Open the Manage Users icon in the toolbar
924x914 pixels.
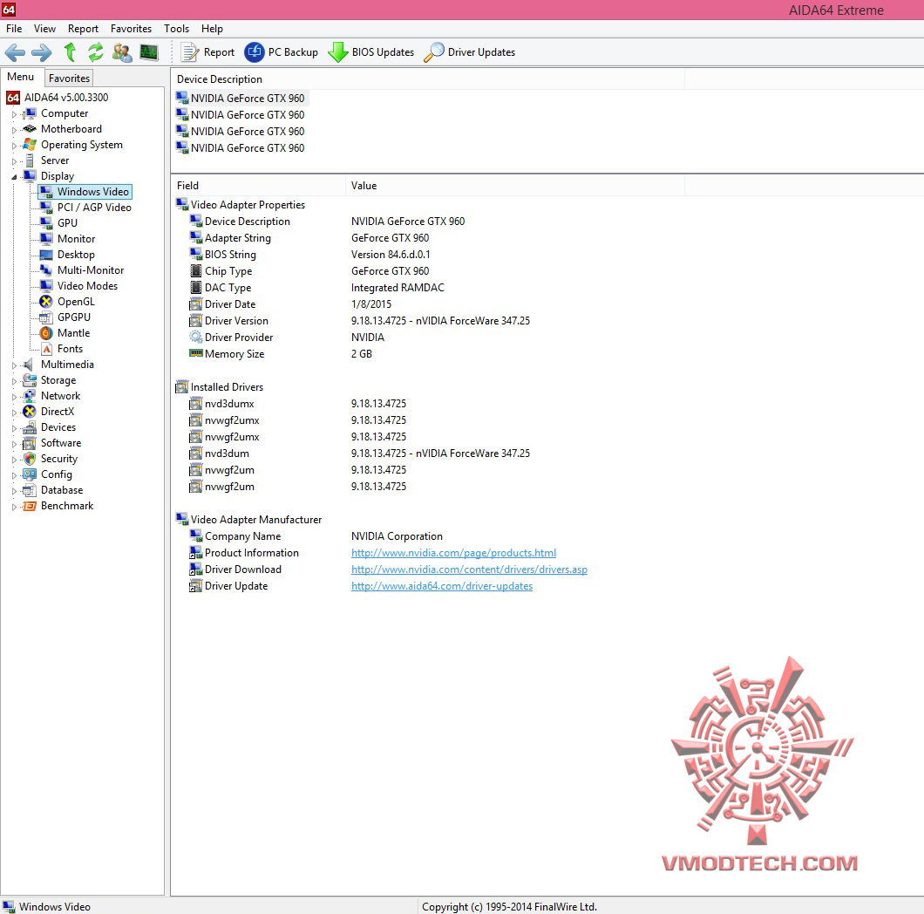(122, 52)
